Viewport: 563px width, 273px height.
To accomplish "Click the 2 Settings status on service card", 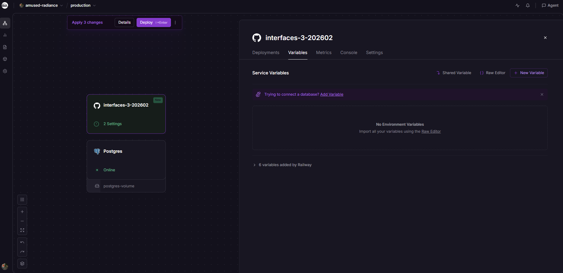I will (112, 124).
